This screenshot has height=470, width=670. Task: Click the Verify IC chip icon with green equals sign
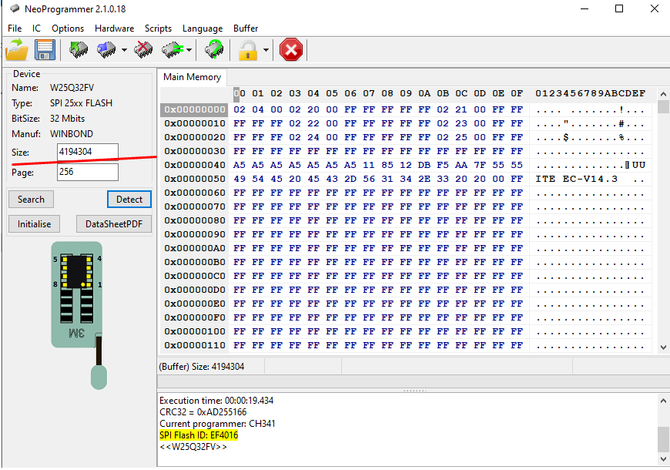(x=173, y=49)
